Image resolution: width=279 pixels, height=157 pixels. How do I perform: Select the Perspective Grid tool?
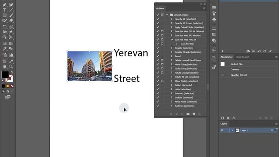[x=11, y=37]
